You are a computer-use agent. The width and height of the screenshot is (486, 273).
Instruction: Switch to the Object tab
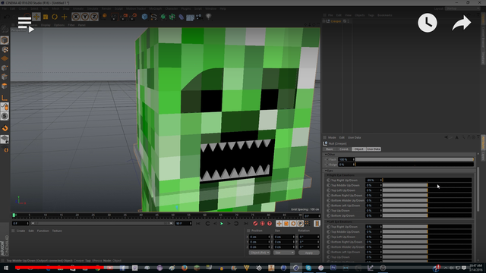click(x=358, y=149)
